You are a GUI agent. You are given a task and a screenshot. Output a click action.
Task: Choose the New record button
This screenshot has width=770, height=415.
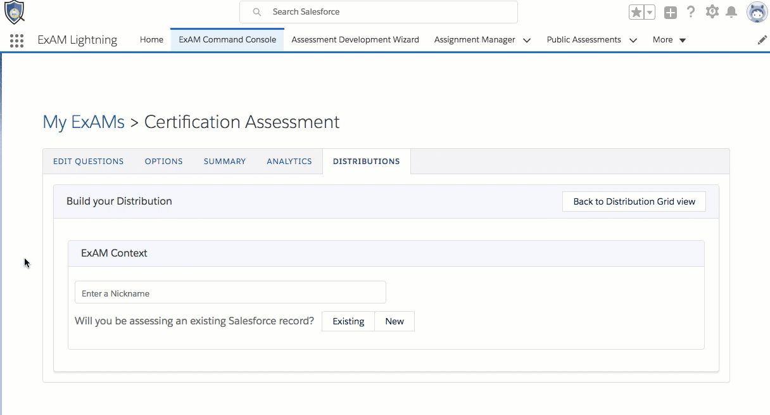pos(394,321)
